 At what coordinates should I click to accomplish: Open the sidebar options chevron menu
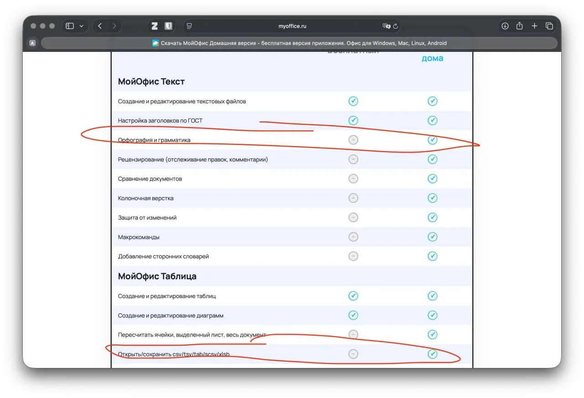(x=82, y=26)
